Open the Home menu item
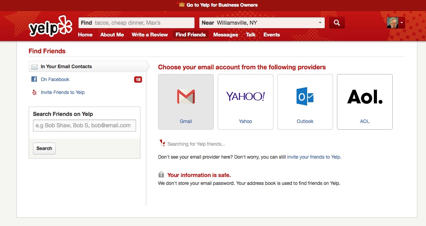Screen dimensions: 426x226 (x=85, y=35)
